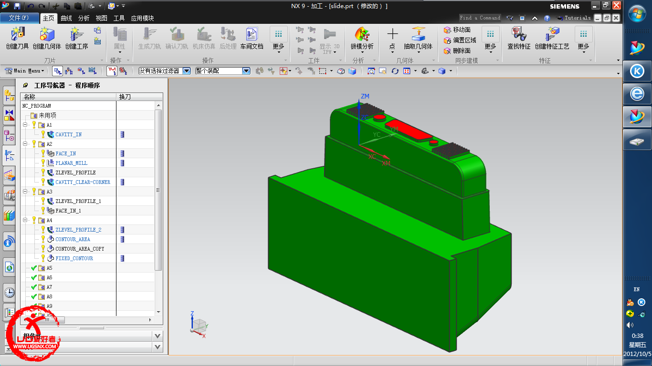Image resolution: width=652 pixels, height=366 pixels.
Task: Click Find a Command search box
Action: pos(480,18)
